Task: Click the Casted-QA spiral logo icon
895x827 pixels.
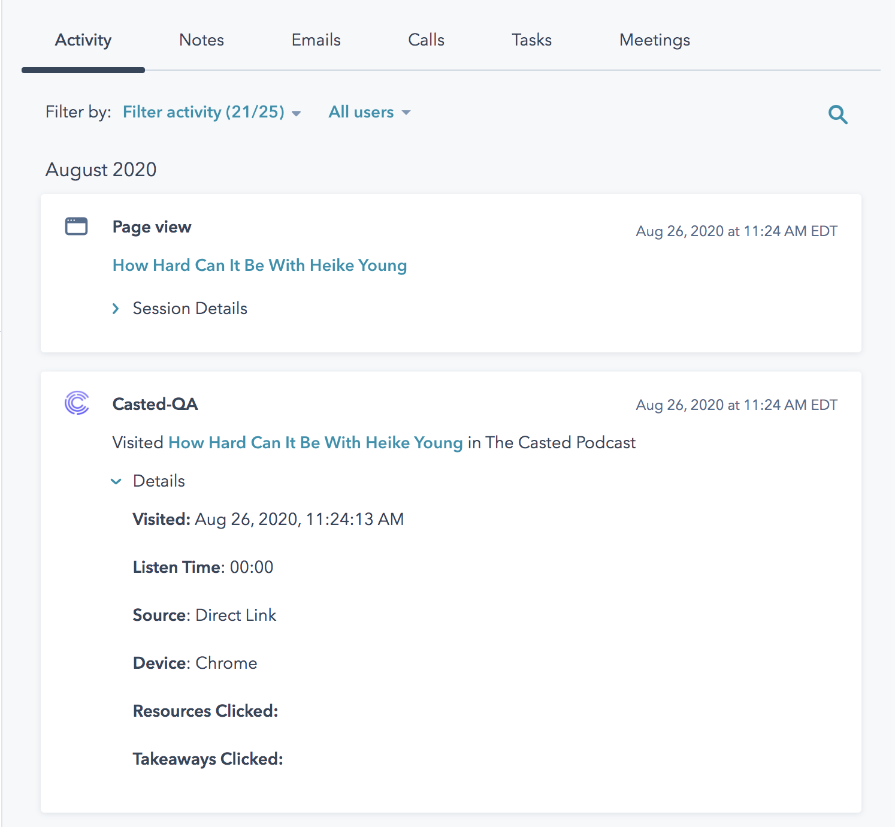Action: click(77, 403)
